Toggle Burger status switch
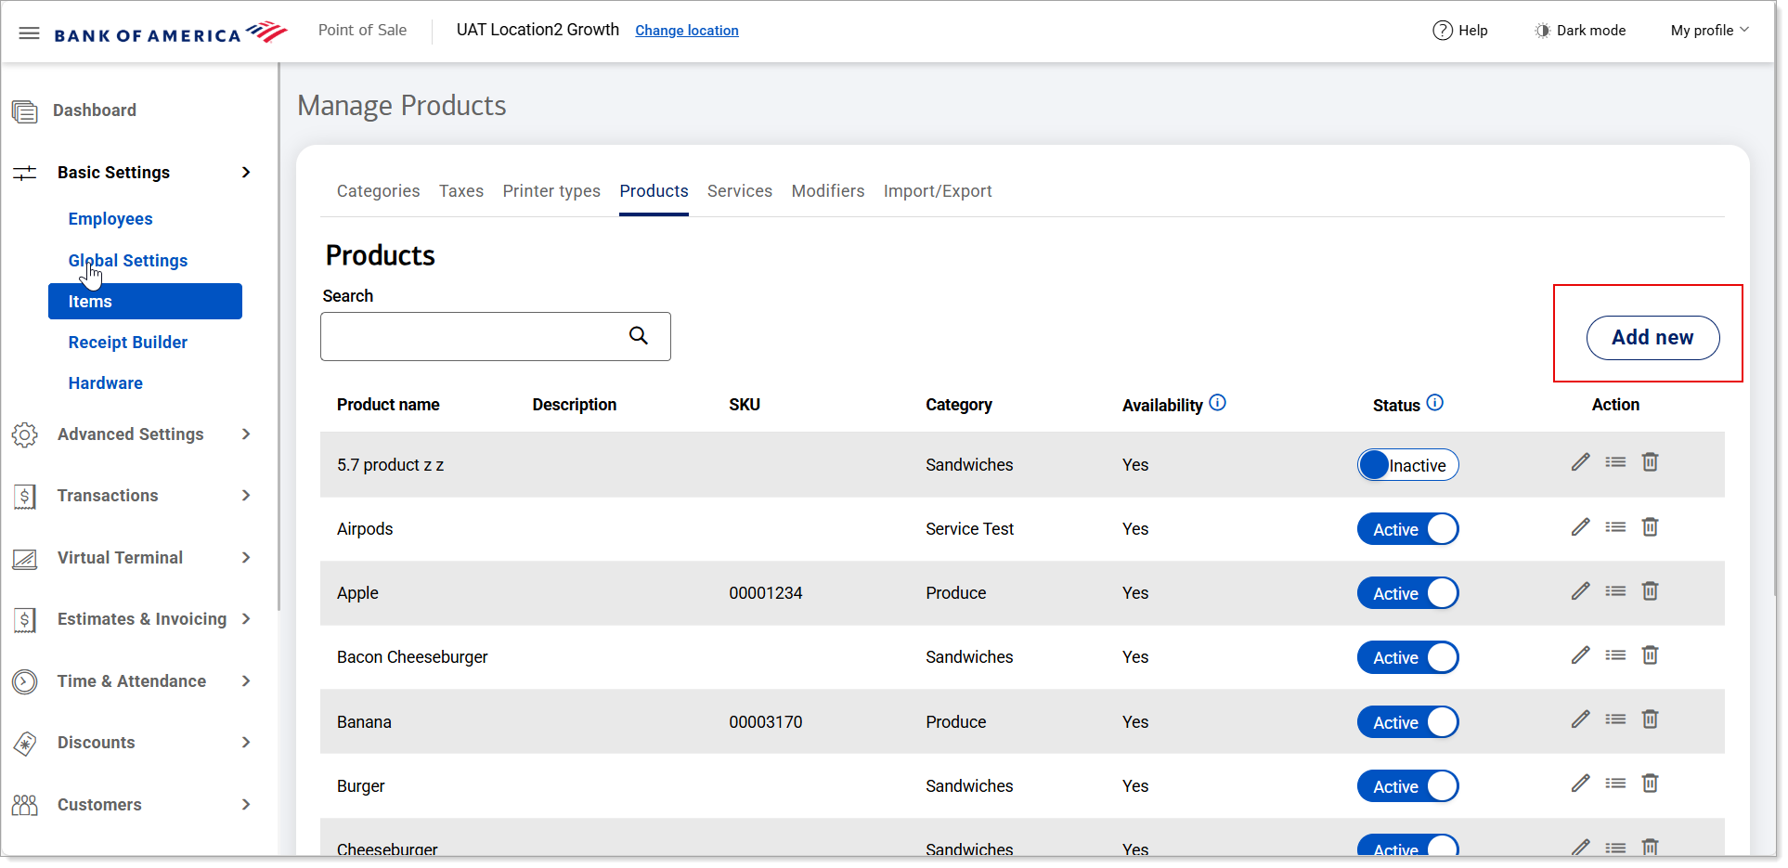This screenshot has height=868, width=1788. [1407, 786]
